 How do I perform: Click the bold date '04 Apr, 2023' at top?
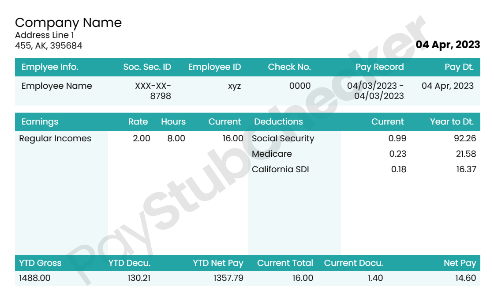[448, 45]
